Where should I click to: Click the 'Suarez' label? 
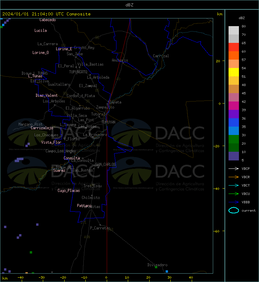[59, 170]
